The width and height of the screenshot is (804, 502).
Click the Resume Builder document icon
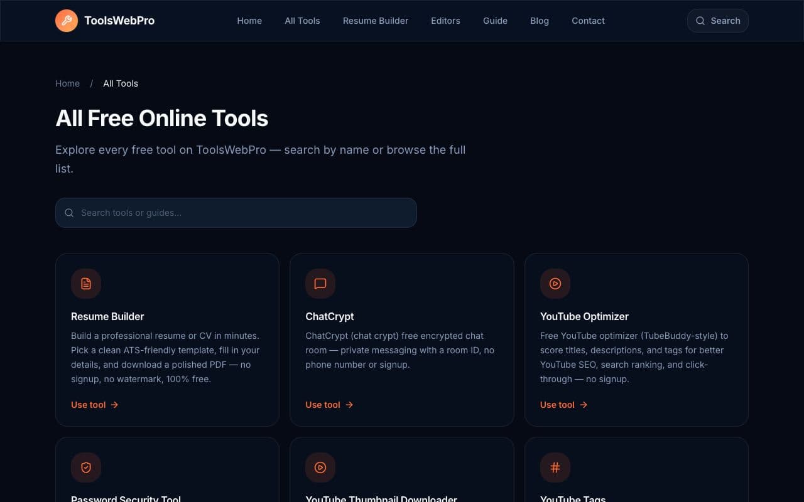click(86, 284)
